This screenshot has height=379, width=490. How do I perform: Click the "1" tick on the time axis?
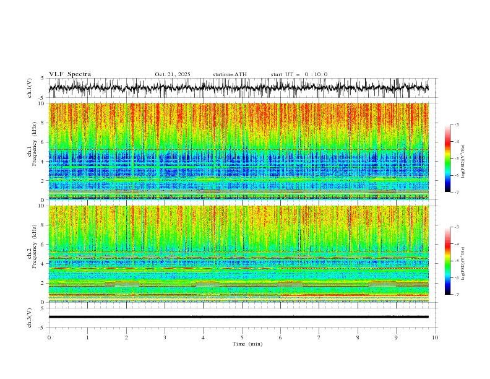click(x=87, y=338)
